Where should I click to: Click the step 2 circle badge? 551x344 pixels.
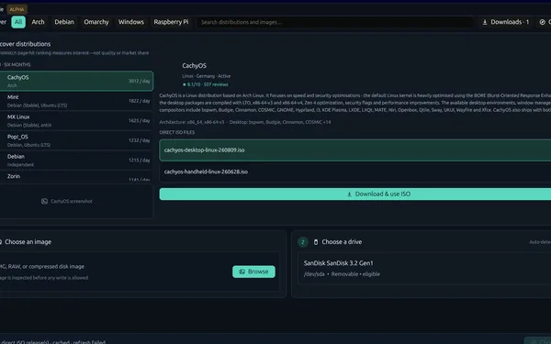point(303,242)
